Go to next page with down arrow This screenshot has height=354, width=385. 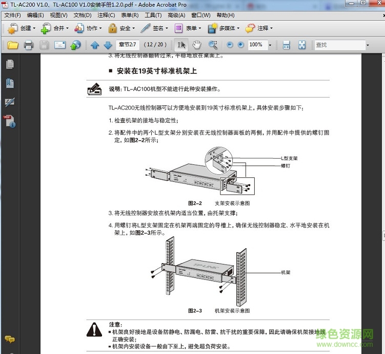coord(108,45)
